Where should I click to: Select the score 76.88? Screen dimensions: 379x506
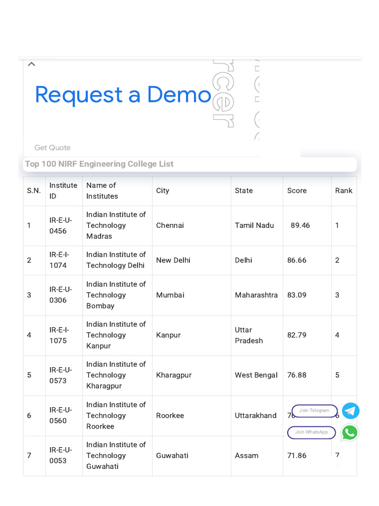(297, 376)
